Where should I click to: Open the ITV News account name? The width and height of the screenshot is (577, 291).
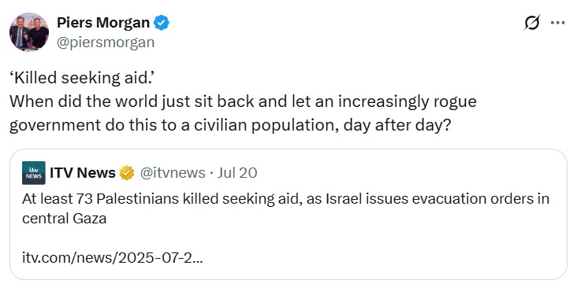point(83,173)
